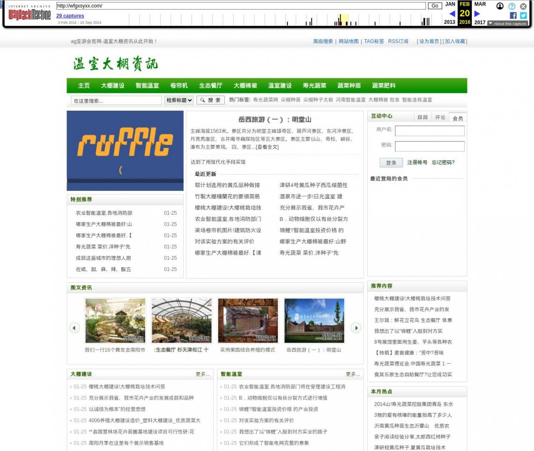Select JAN in capture calendar

tap(450, 4)
